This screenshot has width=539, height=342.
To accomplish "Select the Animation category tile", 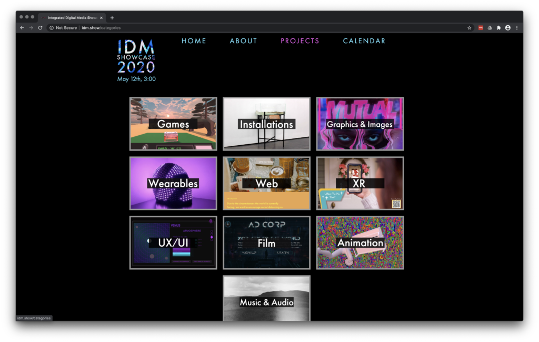I will click(360, 243).
